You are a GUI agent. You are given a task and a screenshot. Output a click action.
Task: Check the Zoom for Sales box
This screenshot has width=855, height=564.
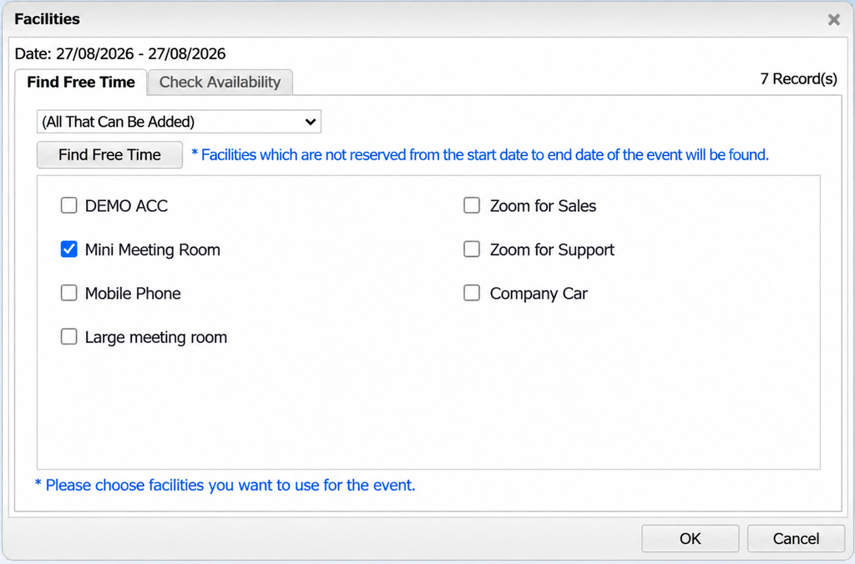click(x=472, y=205)
